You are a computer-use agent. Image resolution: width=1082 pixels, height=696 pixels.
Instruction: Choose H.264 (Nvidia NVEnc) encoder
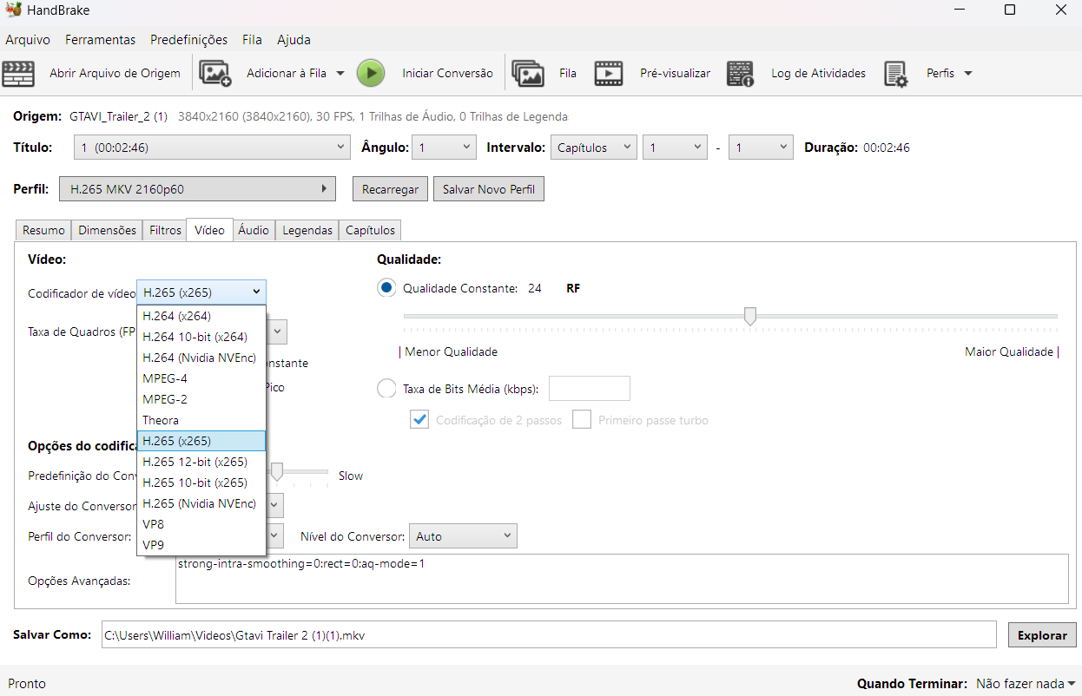(x=201, y=358)
